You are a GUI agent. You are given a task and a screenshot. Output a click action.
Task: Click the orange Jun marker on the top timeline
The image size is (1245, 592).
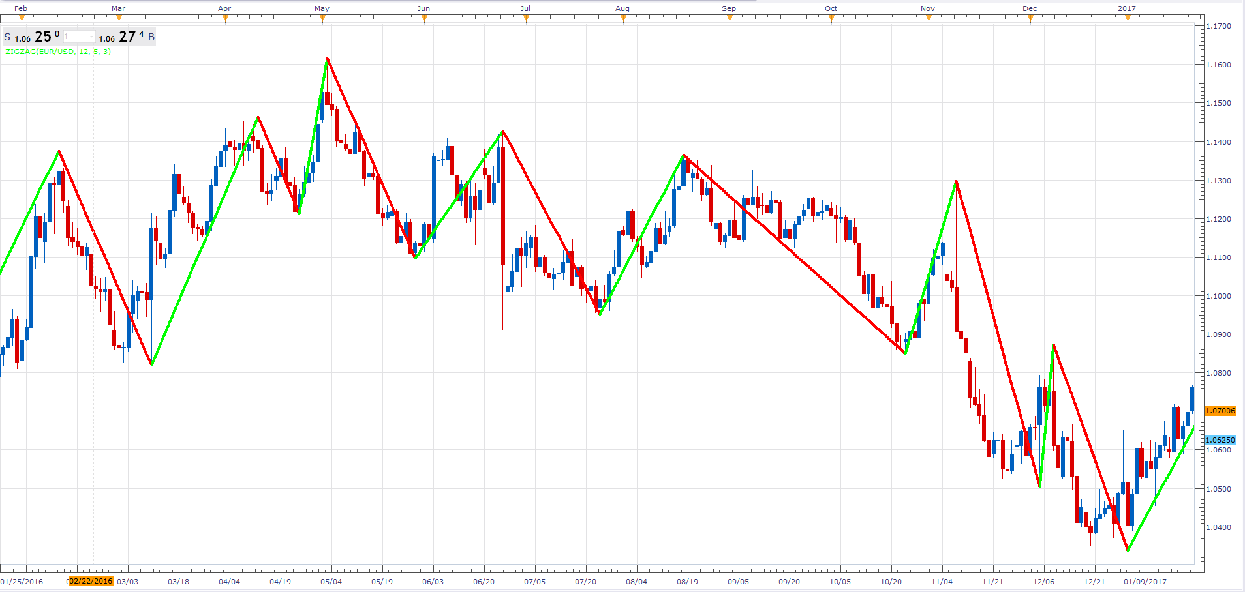point(424,18)
